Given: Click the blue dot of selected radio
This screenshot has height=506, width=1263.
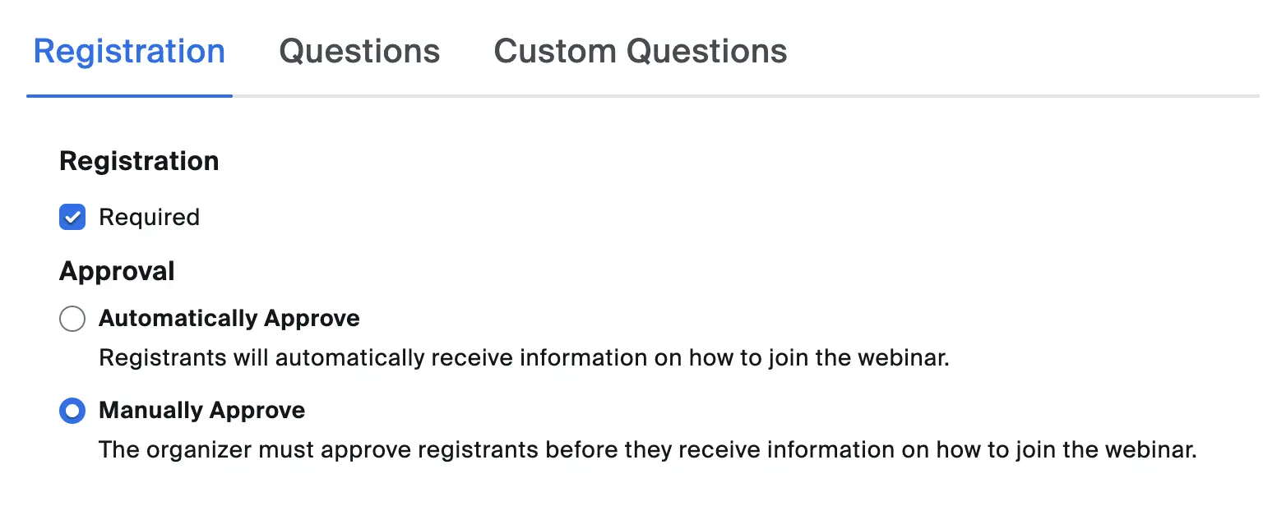Looking at the screenshot, I should (72, 411).
